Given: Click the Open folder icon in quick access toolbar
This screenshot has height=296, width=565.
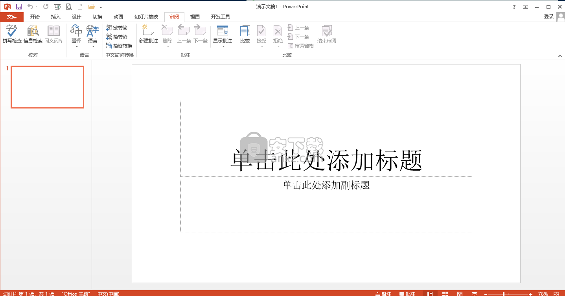Looking at the screenshot, I should click(92, 7).
